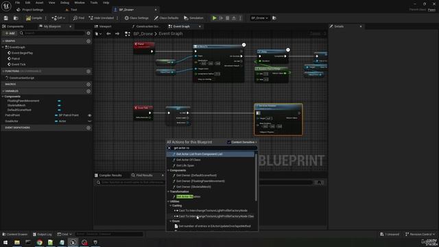Select the Patrol event in graph list
Viewport: 439px width, 247px height.
[x=16, y=58]
